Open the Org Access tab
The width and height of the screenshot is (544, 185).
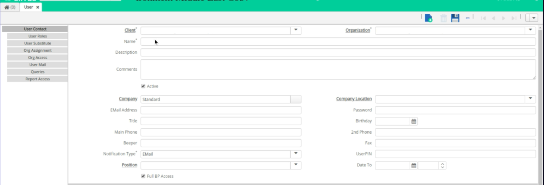37,58
